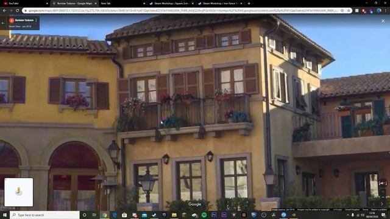Open a new browser tab
390x219 pixels.
point(249,4)
